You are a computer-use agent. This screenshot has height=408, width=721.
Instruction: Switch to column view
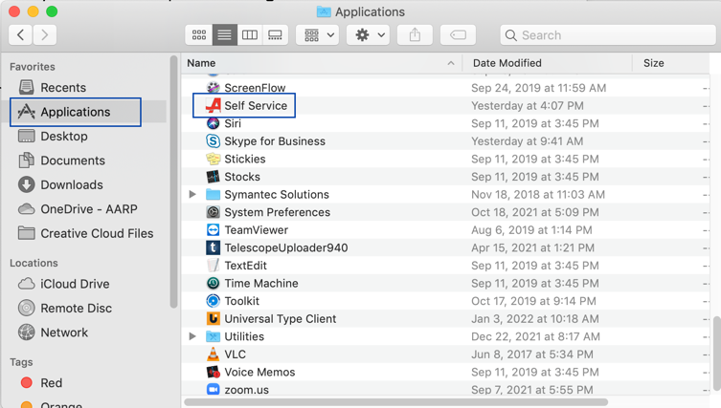[250, 35]
